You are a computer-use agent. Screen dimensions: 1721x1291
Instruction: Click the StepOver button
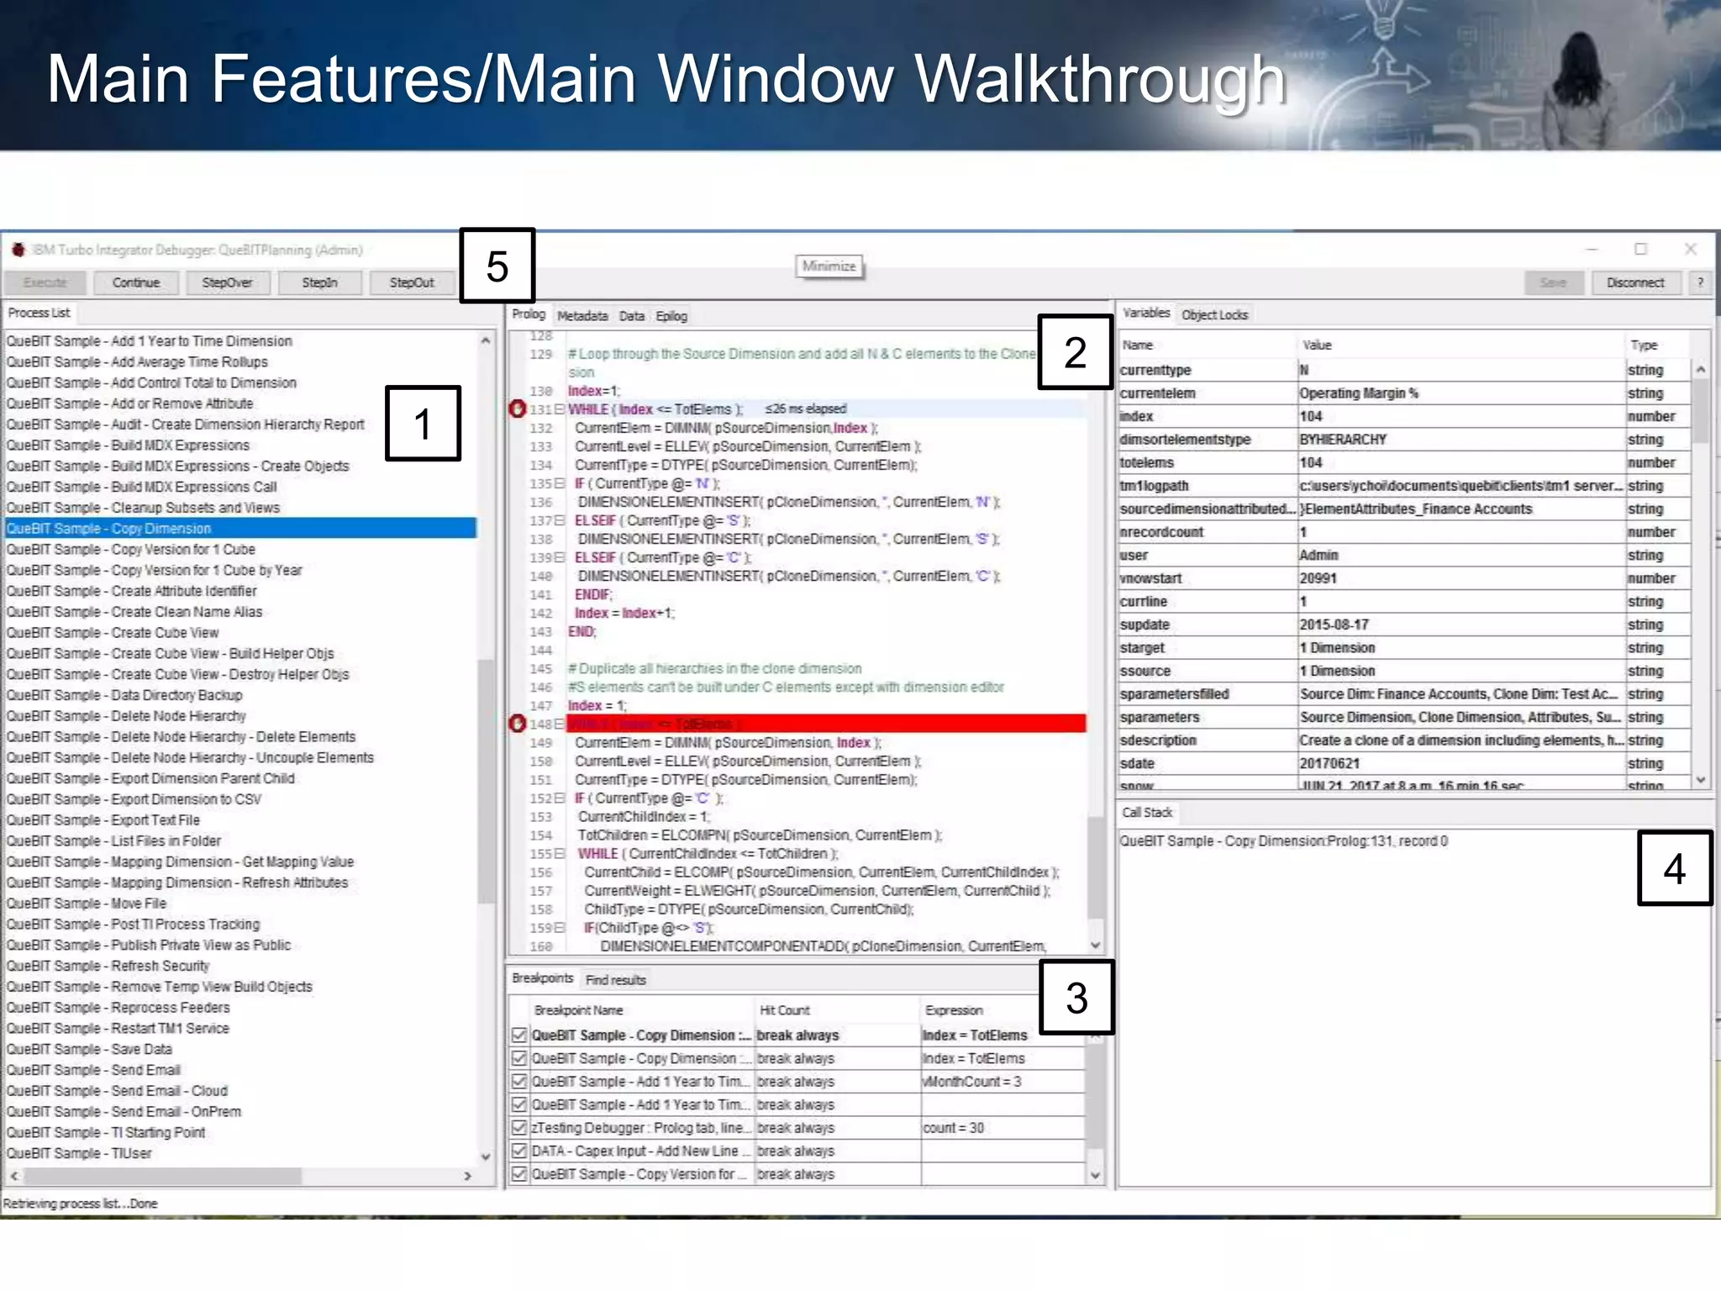tap(227, 282)
